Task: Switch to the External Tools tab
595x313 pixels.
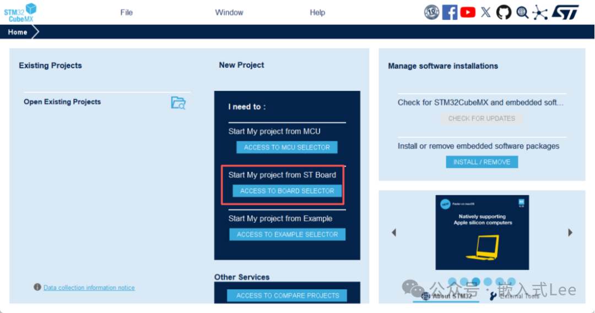Action: (515, 296)
